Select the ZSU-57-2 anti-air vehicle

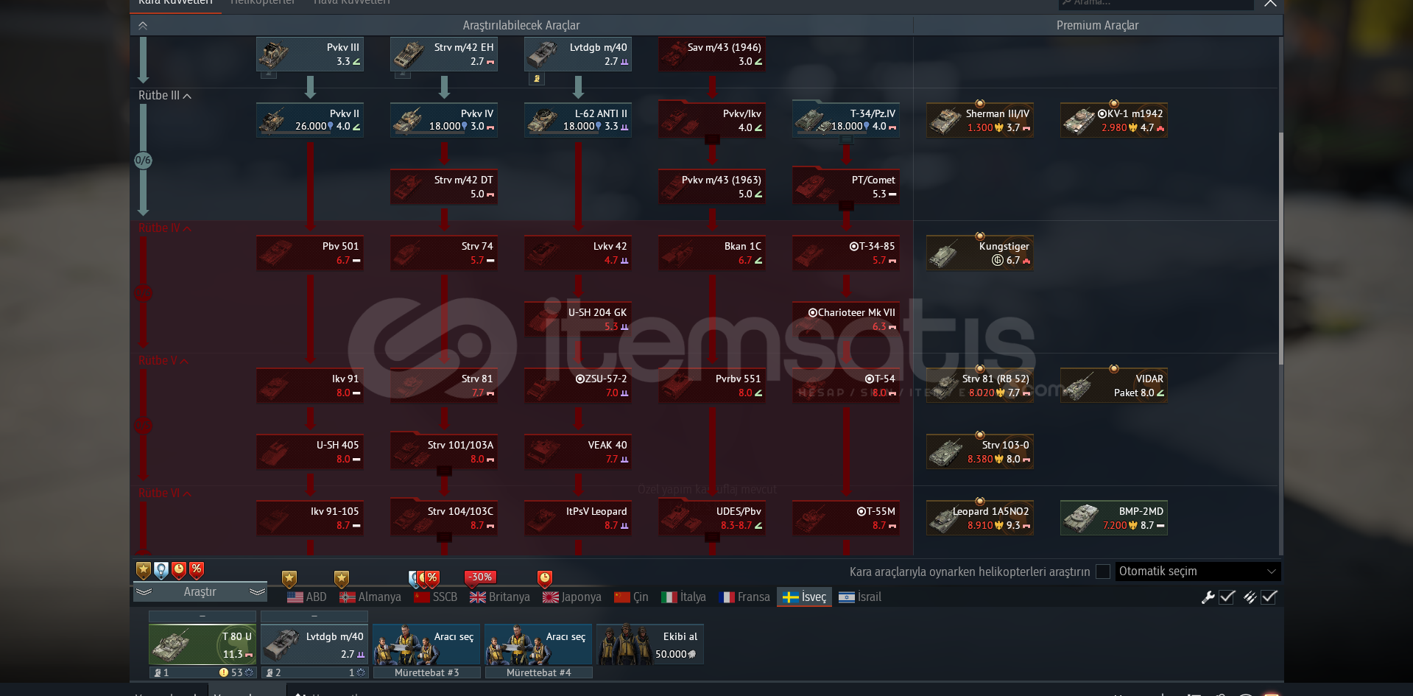click(x=578, y=385)
